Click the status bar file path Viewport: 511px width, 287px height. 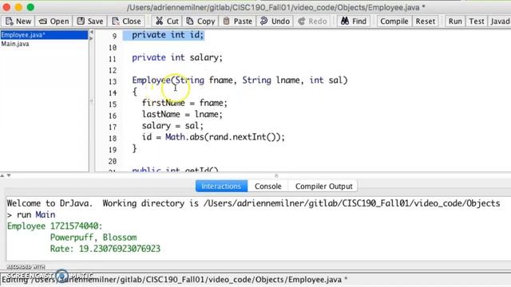174,280
